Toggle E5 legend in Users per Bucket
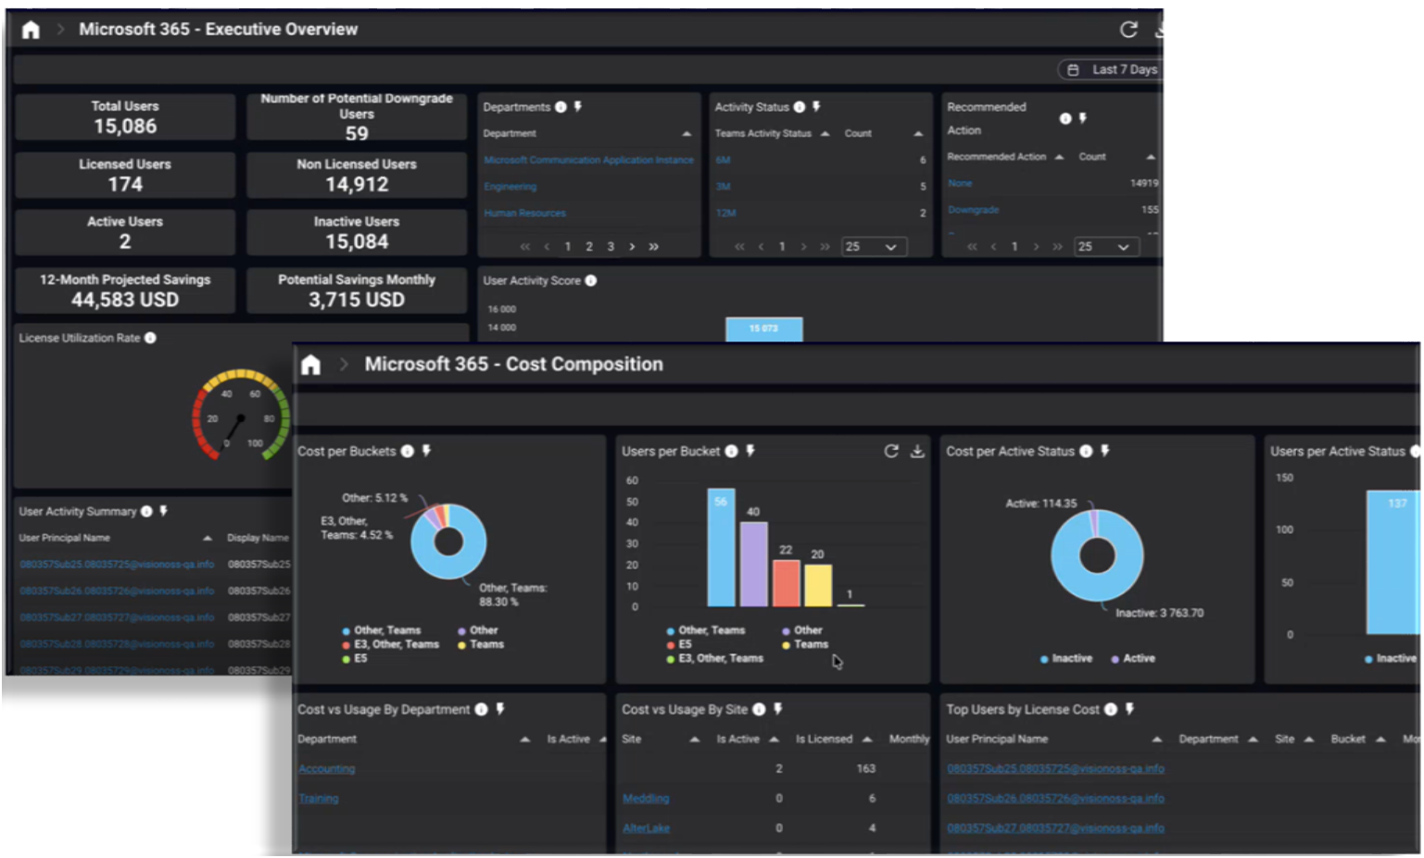Screen dimensions: 1424x858 [x=680, y=644]
